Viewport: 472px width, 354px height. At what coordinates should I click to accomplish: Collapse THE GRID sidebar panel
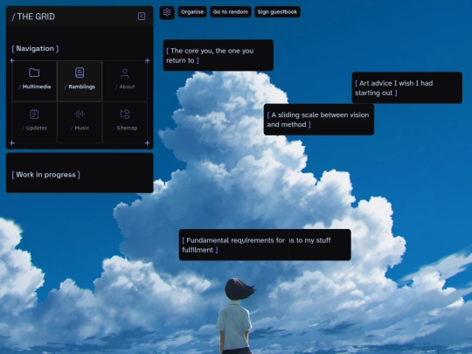pos(142,17)
